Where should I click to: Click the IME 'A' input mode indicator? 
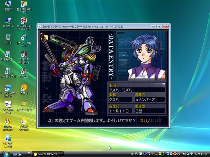pyautogui.click(x=136, y=154)
